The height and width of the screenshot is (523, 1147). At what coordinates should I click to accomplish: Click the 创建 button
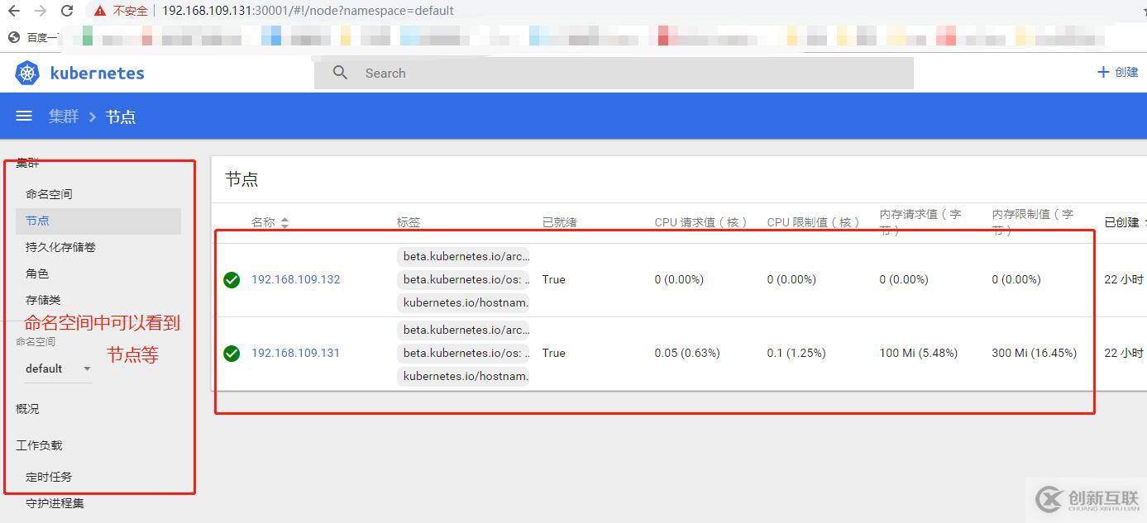click(1117, 72)
